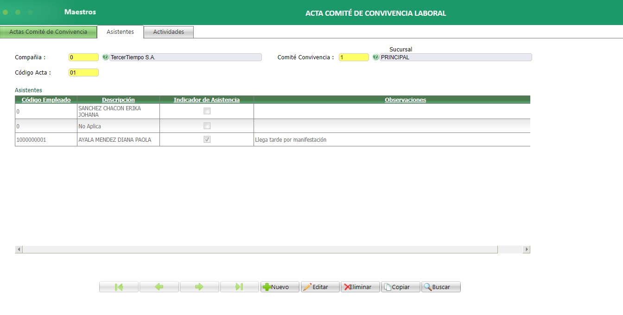Click the horizontal scrollbar left arrow

tap(19, 249)
